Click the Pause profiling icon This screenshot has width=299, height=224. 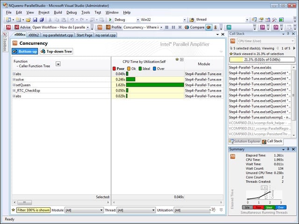tap(173, 27)
